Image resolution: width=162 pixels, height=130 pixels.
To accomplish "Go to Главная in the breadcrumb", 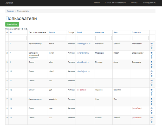I will point(11,11).
